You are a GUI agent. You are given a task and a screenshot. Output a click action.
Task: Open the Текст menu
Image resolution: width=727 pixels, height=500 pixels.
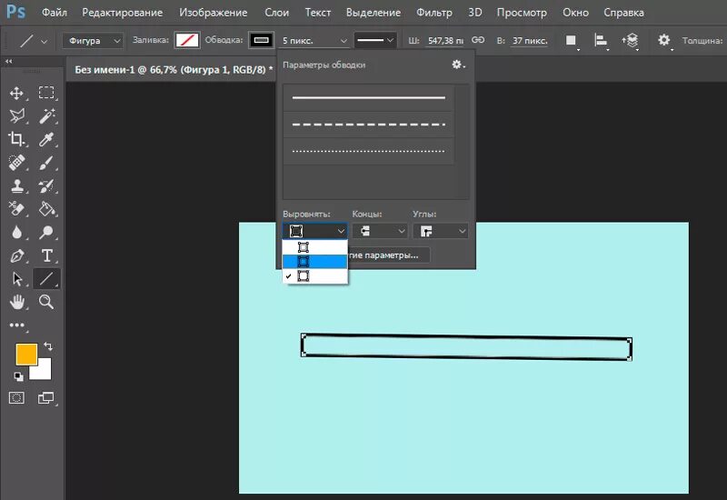pos(317,13)
